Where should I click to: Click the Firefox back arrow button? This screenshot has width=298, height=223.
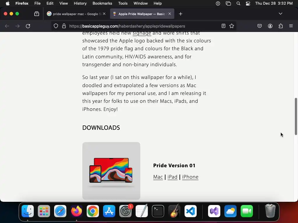coord(7,26)
